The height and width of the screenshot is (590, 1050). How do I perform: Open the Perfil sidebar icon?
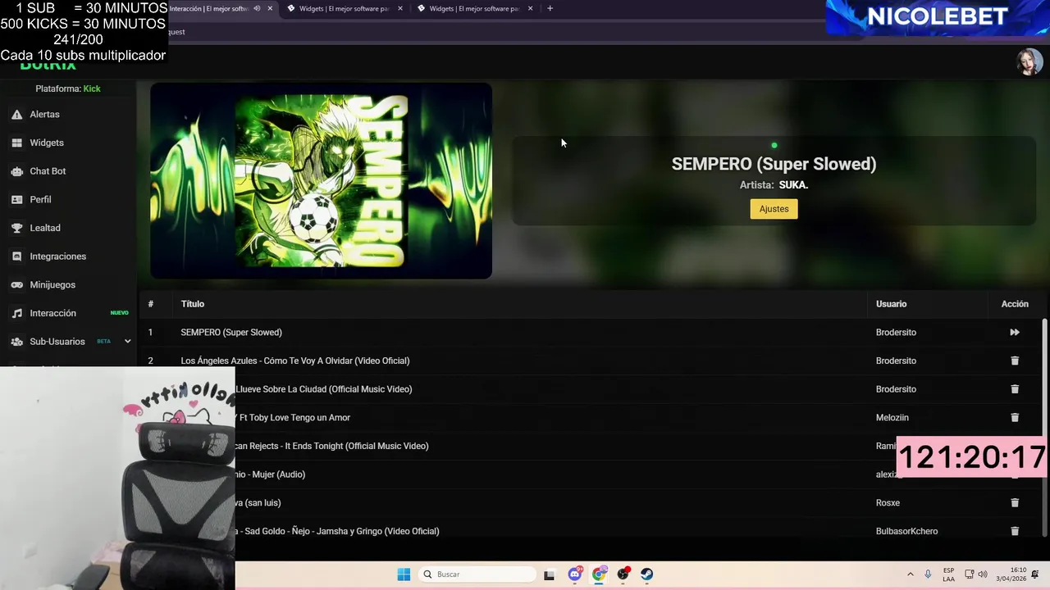[16, 199]
